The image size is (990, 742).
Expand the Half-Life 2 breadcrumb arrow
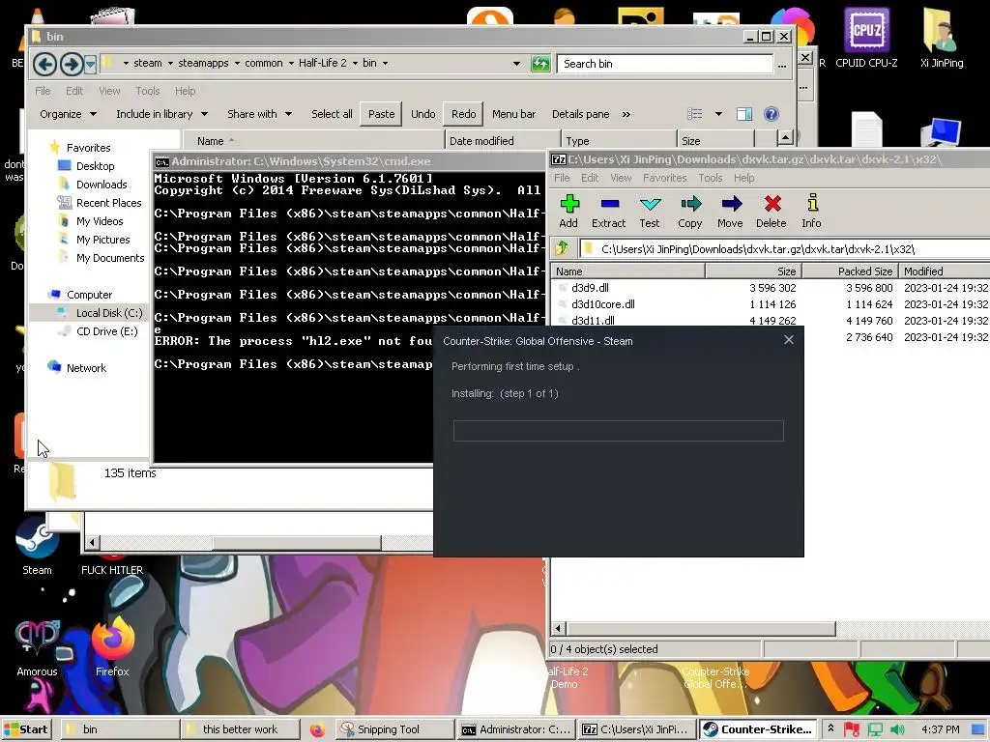click(x=355, y=63)
